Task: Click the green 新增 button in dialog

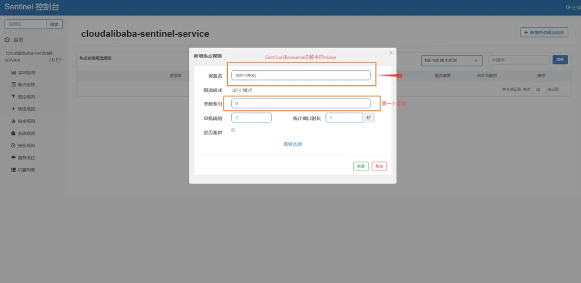Action: (361, 166)
